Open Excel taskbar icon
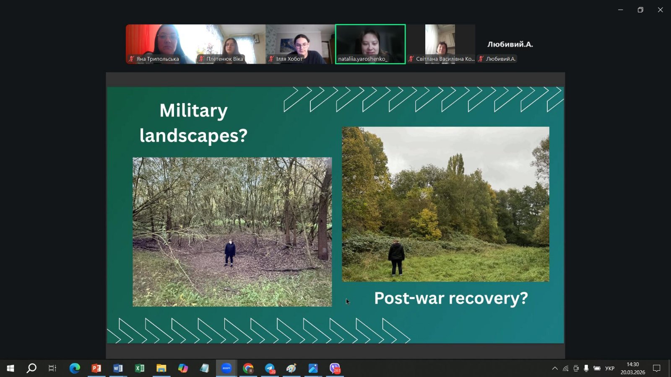Viewport: 671px width, 377px height. pyautogui.click(x=140, y=368)
